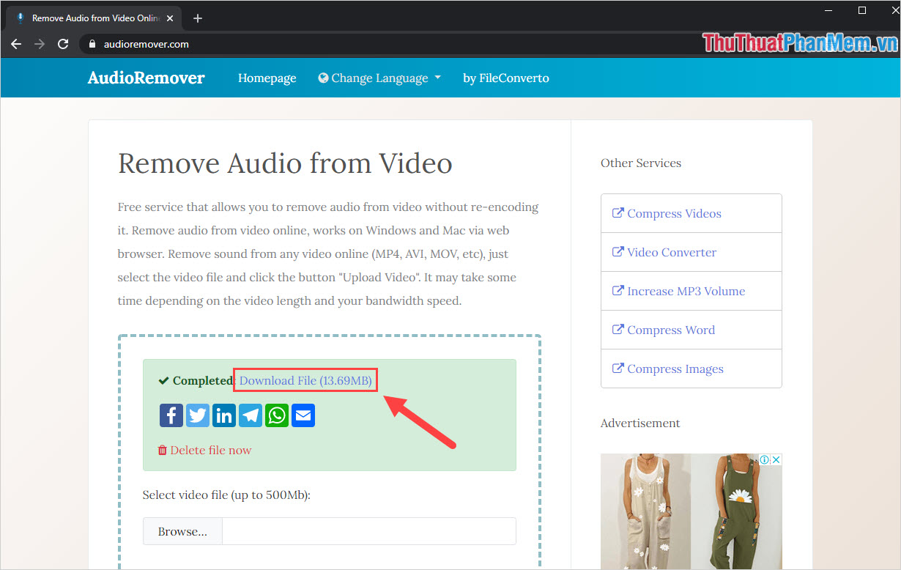The height and width of the screenshot is (570, 901).
Task: Click the padlock icon in the address bar
Action: click(92, 43)
